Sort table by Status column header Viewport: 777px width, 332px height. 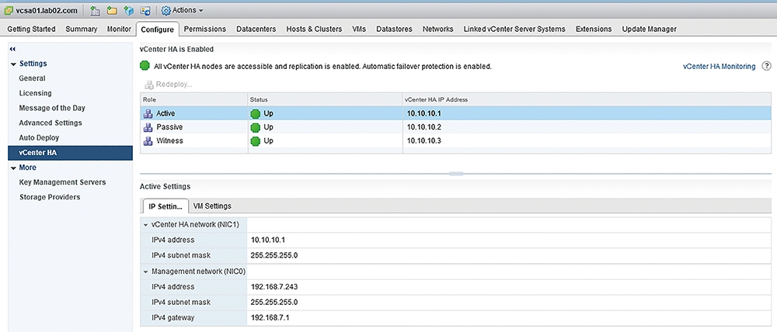(325, 99)
